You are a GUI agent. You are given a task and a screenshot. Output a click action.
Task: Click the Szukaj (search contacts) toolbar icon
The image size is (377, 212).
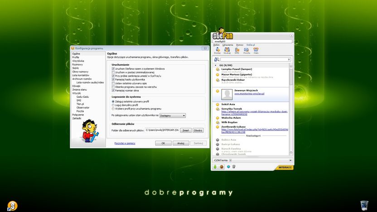(227, 50)
